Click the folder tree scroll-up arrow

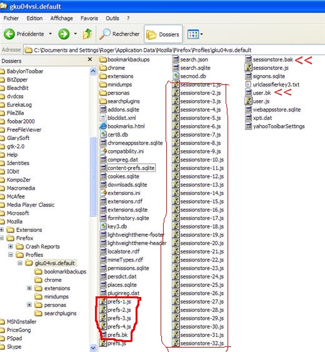(x=93, y=71)
